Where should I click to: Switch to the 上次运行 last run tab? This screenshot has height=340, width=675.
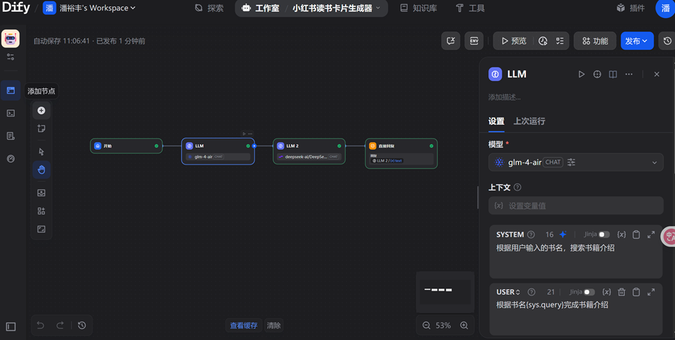pos(529,121)
